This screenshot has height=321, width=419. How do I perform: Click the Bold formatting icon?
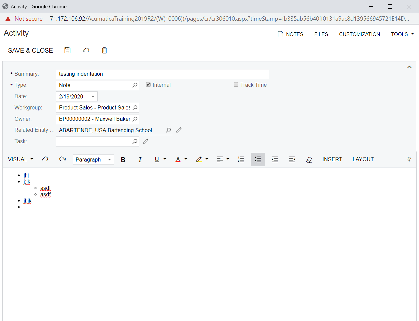[x=123, y=159]
